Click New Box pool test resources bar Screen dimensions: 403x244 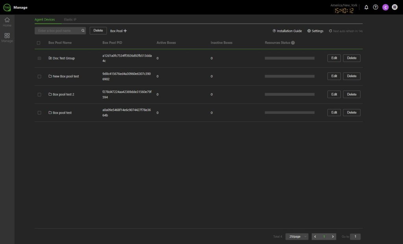coord(290,76)
